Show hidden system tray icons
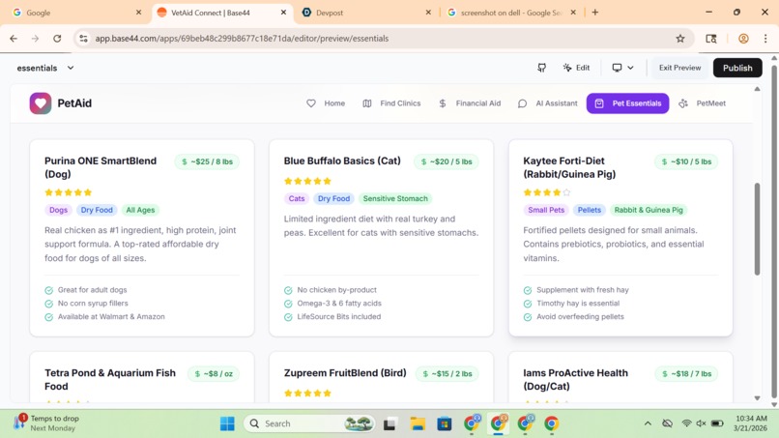 pyautogui.click(x=648, y=423)
